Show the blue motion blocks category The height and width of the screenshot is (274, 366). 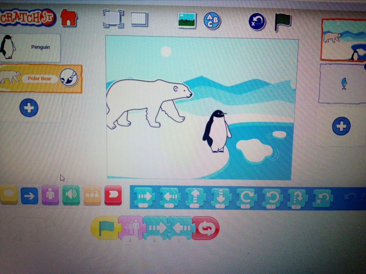point(29,196)
